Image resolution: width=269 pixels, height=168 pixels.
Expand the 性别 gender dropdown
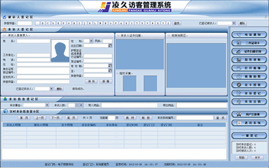pos(91,41)
